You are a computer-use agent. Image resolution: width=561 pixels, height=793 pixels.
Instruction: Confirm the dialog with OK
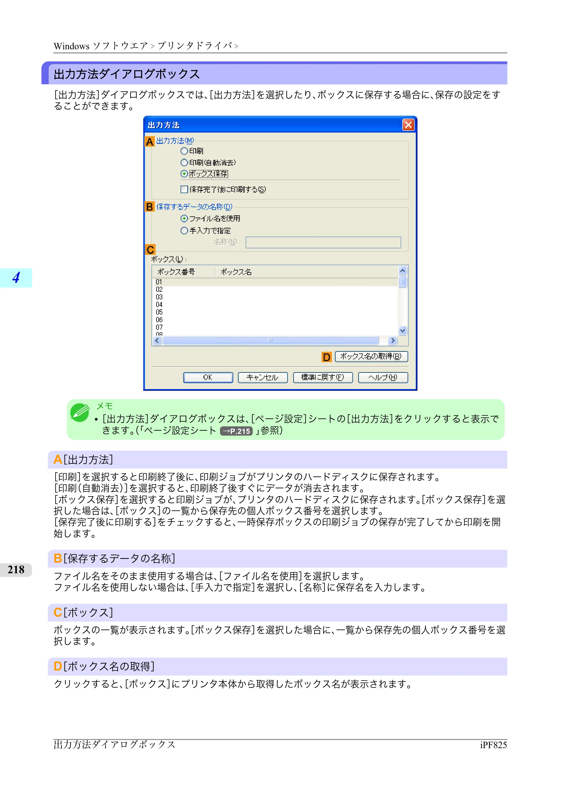208,378
